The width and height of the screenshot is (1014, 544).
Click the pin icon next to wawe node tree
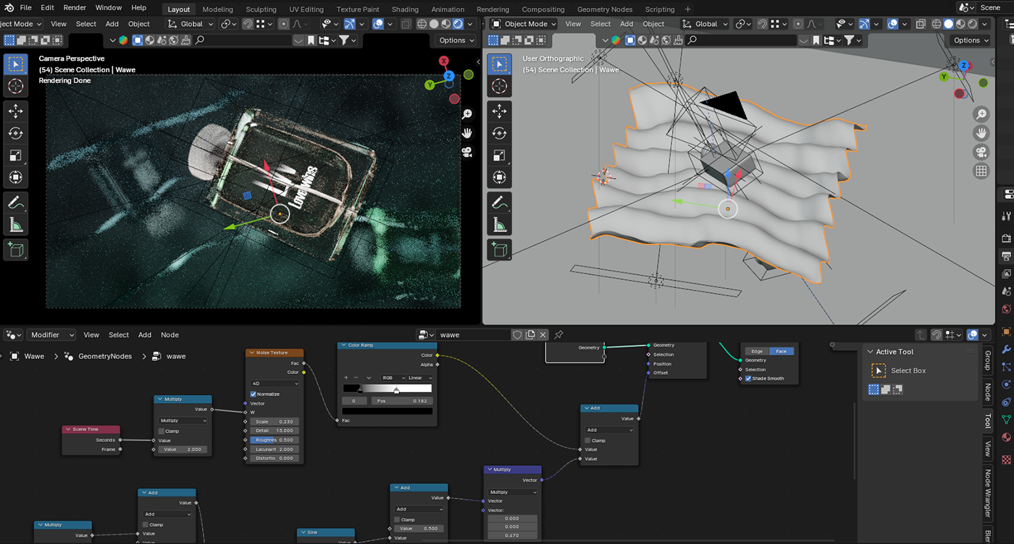(558, 335)
